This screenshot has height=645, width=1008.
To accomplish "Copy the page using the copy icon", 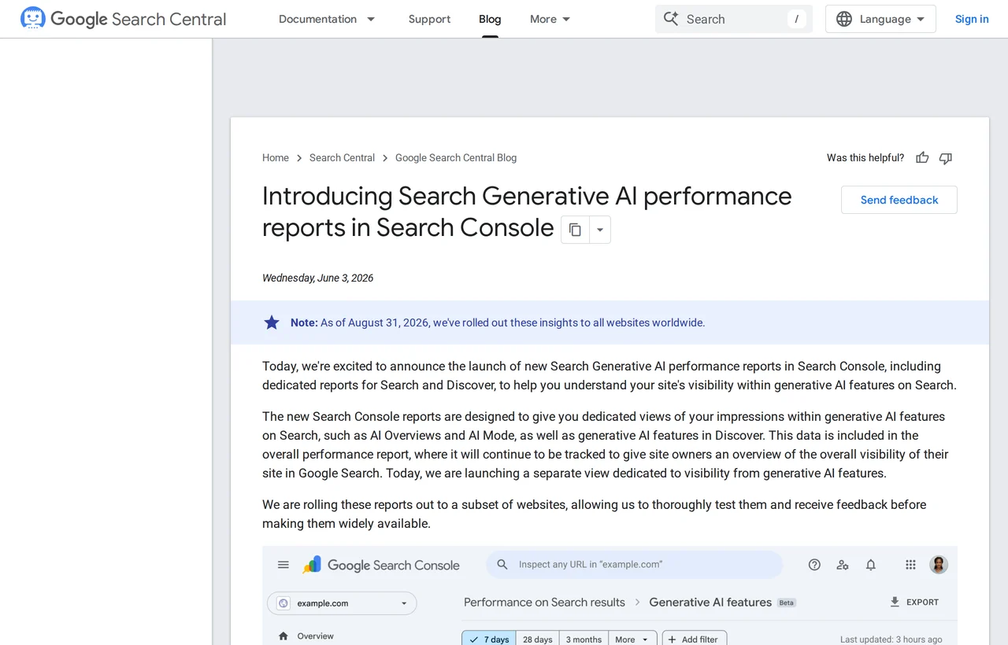I will pyautogui.click(x=575, y=230).
